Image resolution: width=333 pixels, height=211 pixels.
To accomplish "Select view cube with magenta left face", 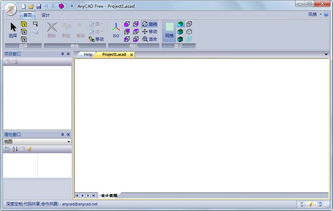I will (127, 39).
